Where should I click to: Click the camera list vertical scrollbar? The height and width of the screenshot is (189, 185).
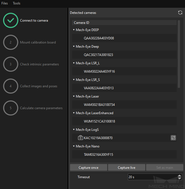[179, 54]
